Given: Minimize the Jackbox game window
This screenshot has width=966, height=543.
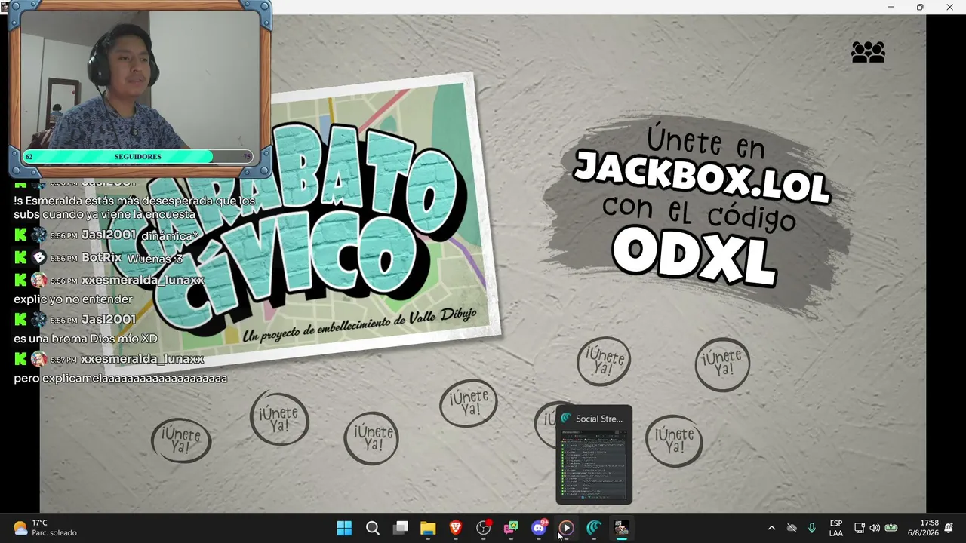Looking at the screenshot, I should [891, 7].
